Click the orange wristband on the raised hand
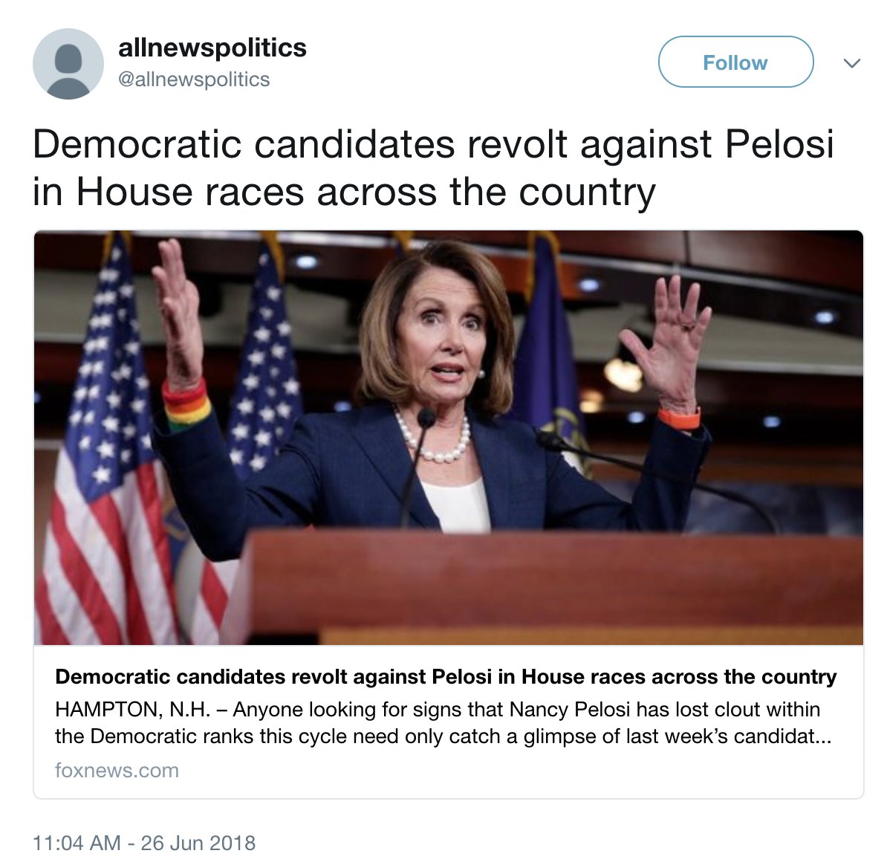This screenshot has height=865, width=887. pos(679,419)
